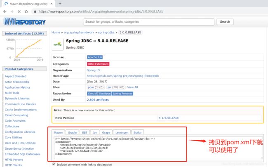Open Date and Time Utilities category
Screen dimensions: 268x167
tap(20, 143)
